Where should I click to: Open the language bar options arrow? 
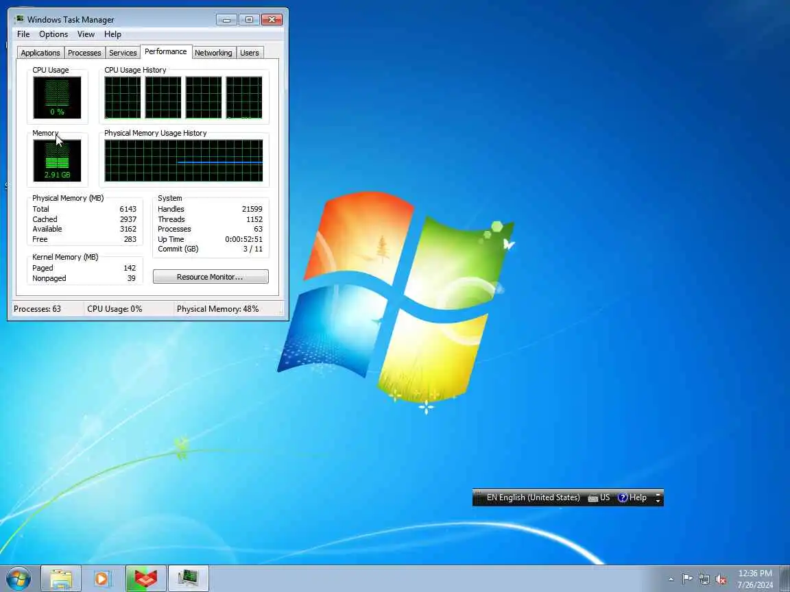coord(658,501)
